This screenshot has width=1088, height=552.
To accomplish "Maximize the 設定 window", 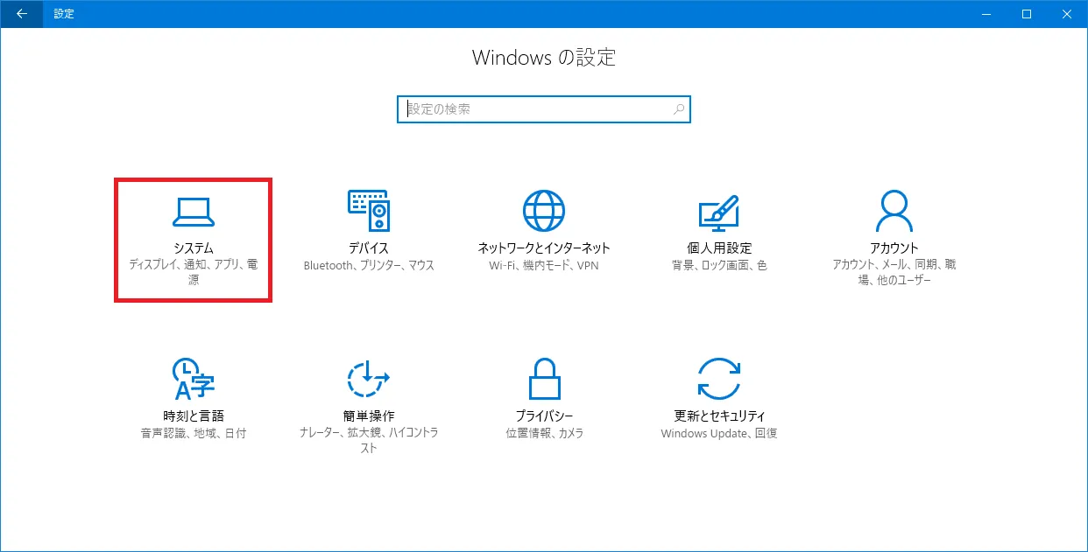I will (1027, 14).
